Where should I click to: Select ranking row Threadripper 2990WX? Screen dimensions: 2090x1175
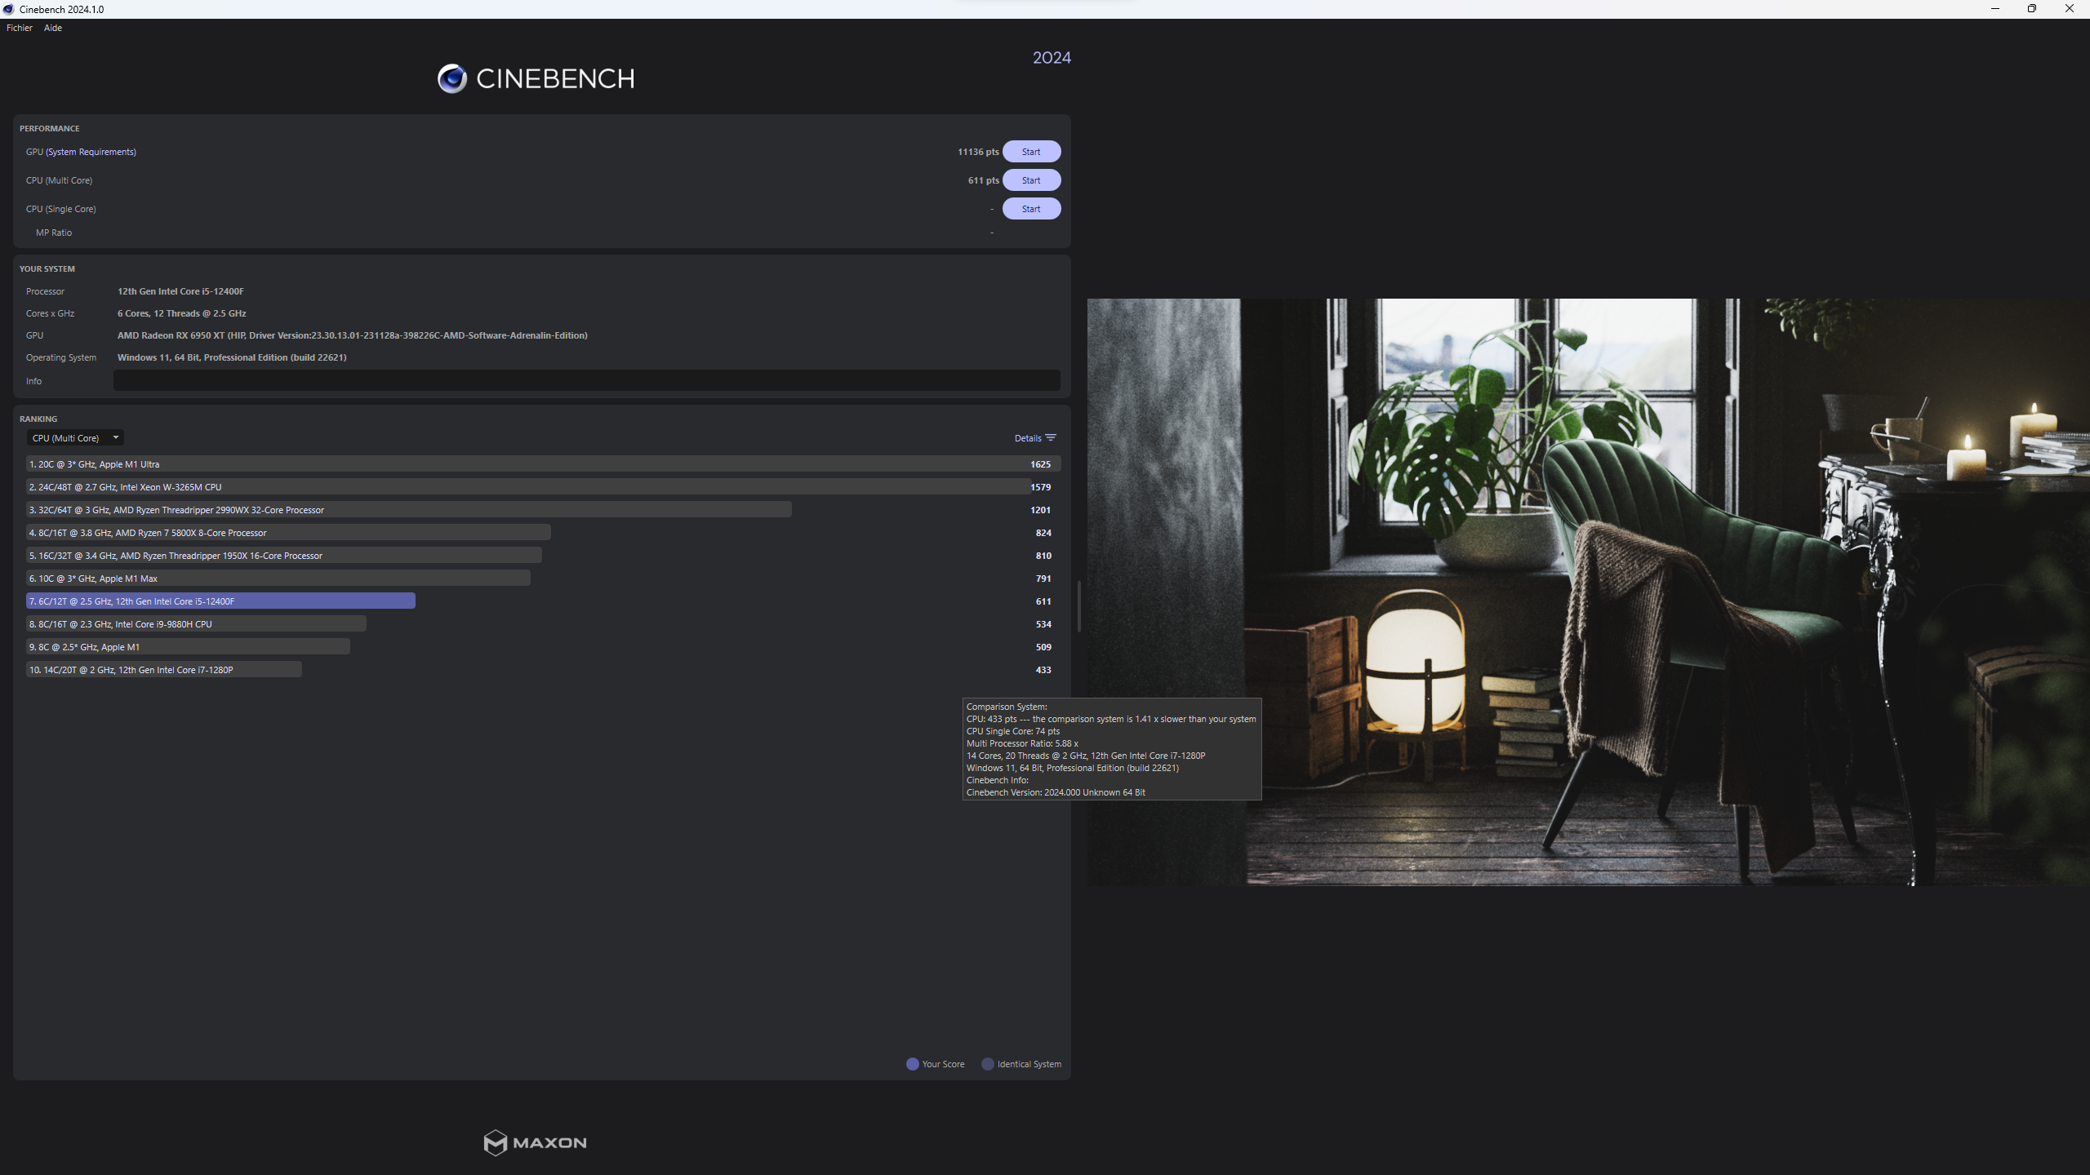[543, 510]
